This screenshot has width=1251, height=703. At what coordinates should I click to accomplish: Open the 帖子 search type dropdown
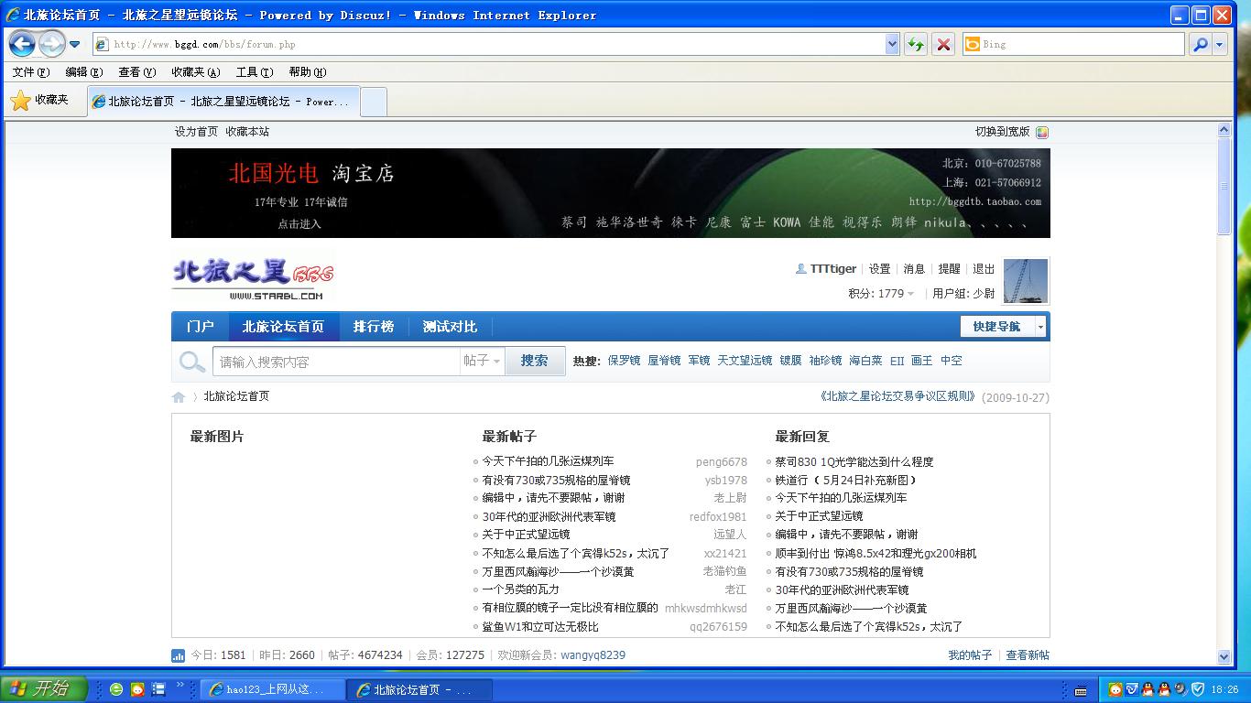[x=483, y=362]
